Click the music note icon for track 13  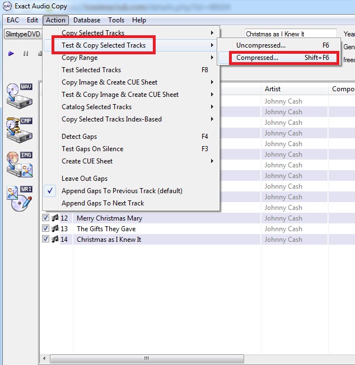[55, 228]
